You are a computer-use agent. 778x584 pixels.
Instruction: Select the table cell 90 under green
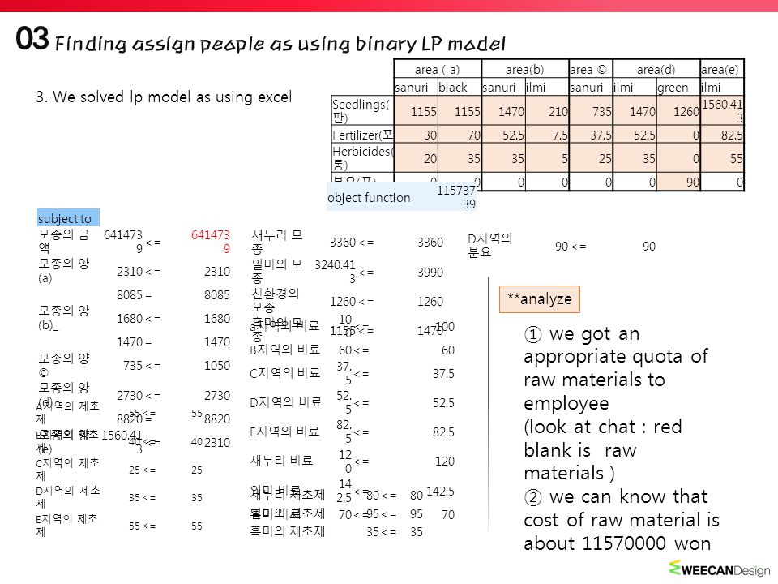click(678, 182)
